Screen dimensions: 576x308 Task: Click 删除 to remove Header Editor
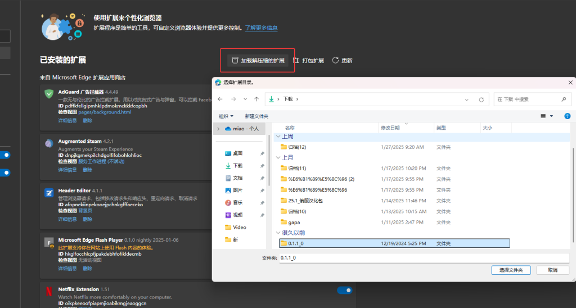[x=87, y=219]
